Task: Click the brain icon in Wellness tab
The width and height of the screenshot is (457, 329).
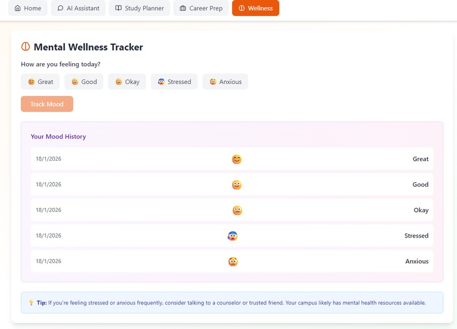Action: (x=241, y=8)
